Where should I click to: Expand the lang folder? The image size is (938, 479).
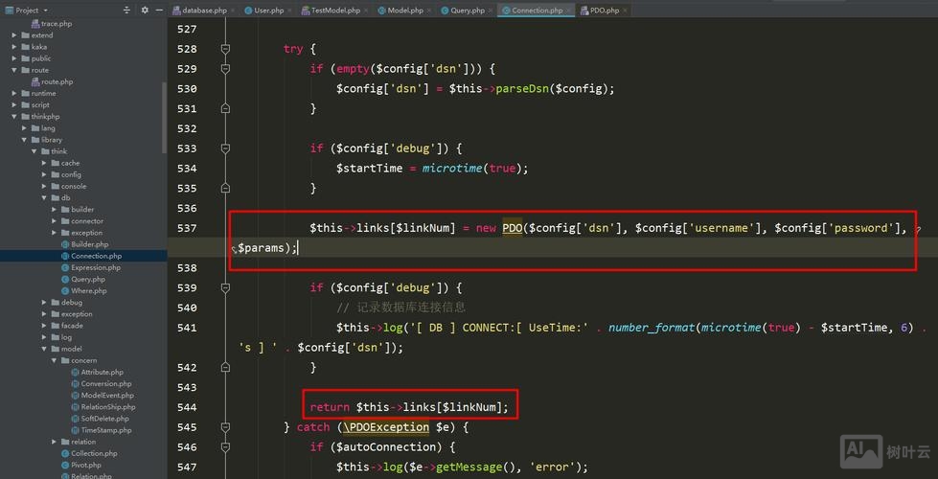(25, 128)
